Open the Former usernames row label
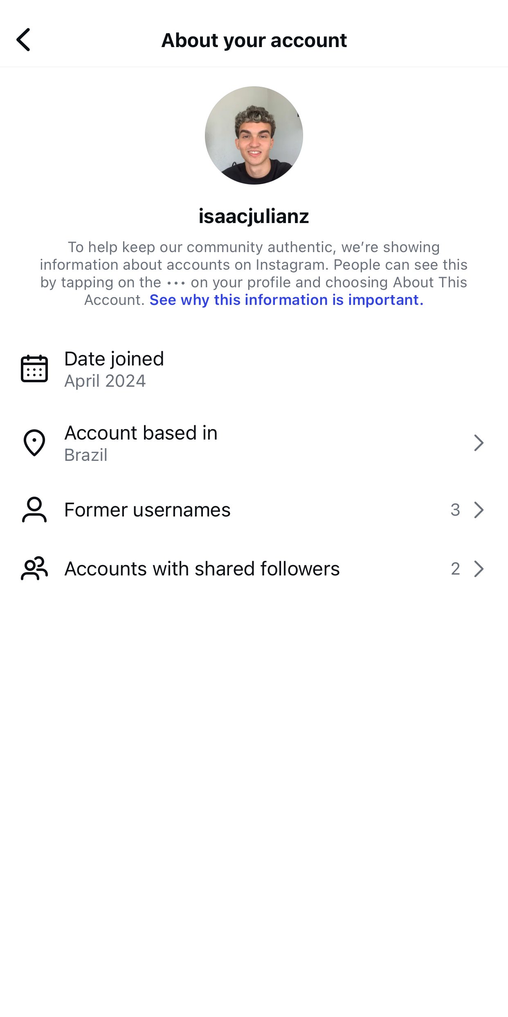 [x=147, y=510]
